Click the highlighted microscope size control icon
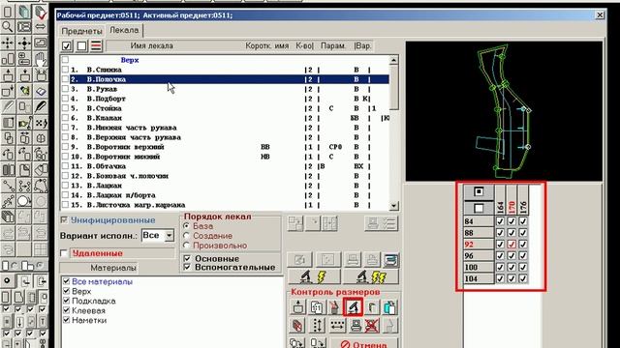The image size is (620, 348). 353,307
